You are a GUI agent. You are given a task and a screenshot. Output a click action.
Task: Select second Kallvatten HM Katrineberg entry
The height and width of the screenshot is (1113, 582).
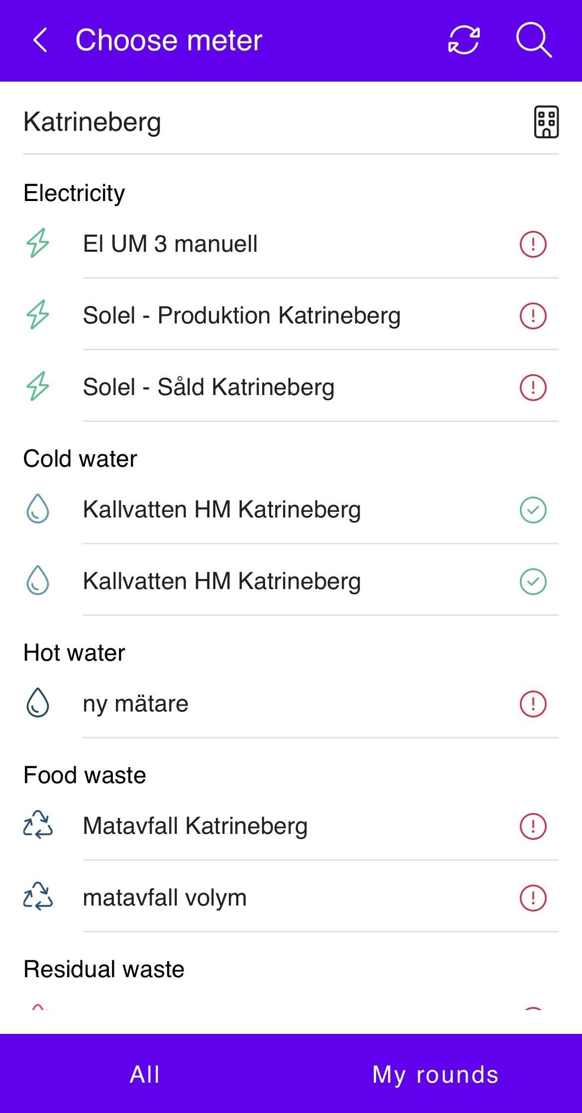coord(222,582)
